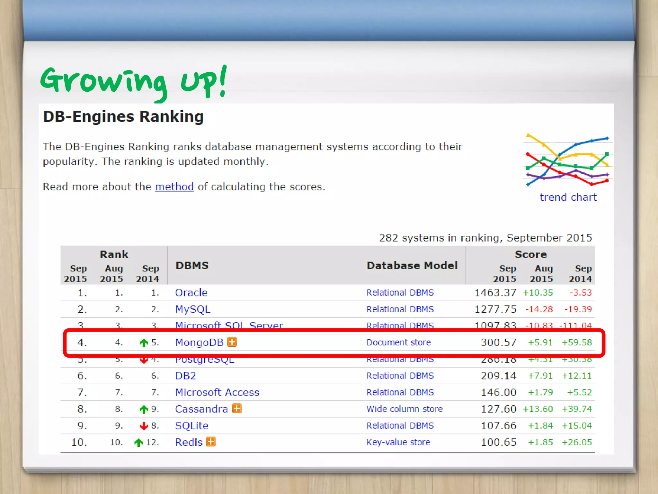
Task: Click the red down arrow in SQLite row
Action: [144, 426]
